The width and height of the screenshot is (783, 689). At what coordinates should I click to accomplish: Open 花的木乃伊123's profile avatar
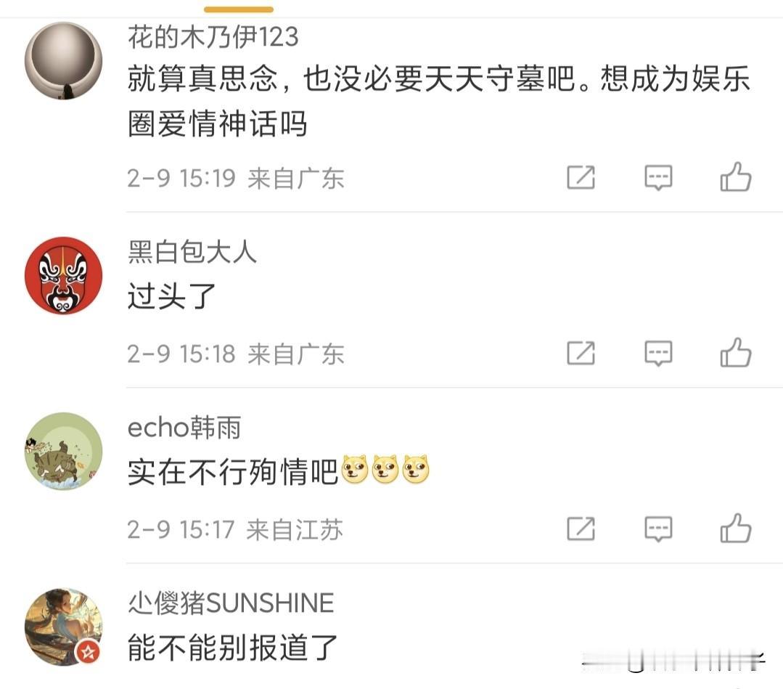tap(63, 61)
